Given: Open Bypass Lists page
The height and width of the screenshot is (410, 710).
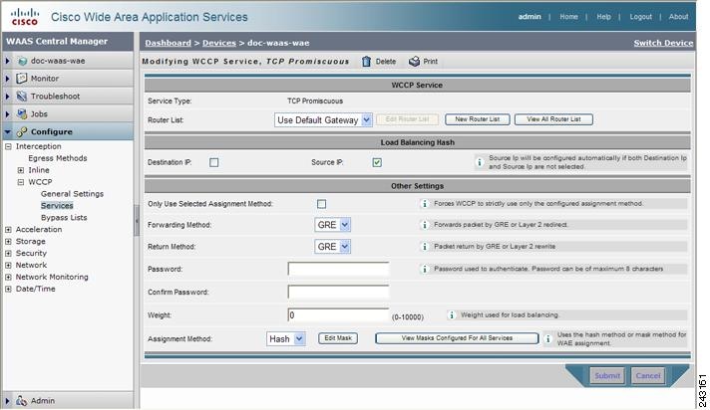Looking at the screenshot, I should 64,217.
